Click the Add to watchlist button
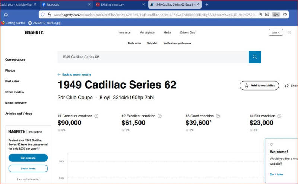Screen dimensions: 298x184 click(259, 85)
